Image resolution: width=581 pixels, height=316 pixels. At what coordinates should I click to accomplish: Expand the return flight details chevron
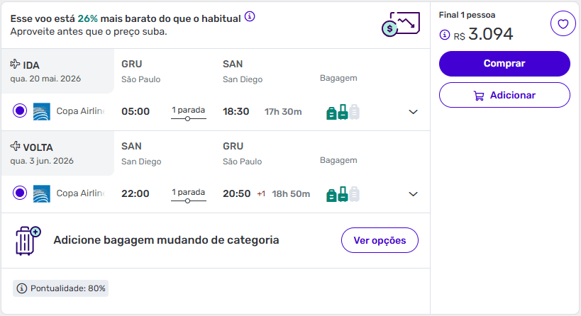coord(414,194)
